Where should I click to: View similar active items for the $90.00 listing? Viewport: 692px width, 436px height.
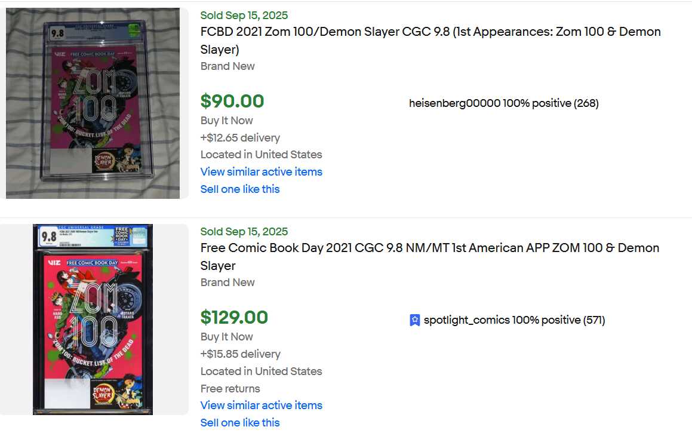coord(261,172)
